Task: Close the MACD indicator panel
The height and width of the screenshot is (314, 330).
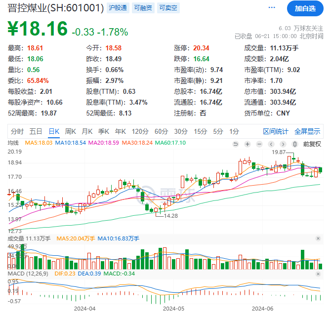Action: click(318, 274)
